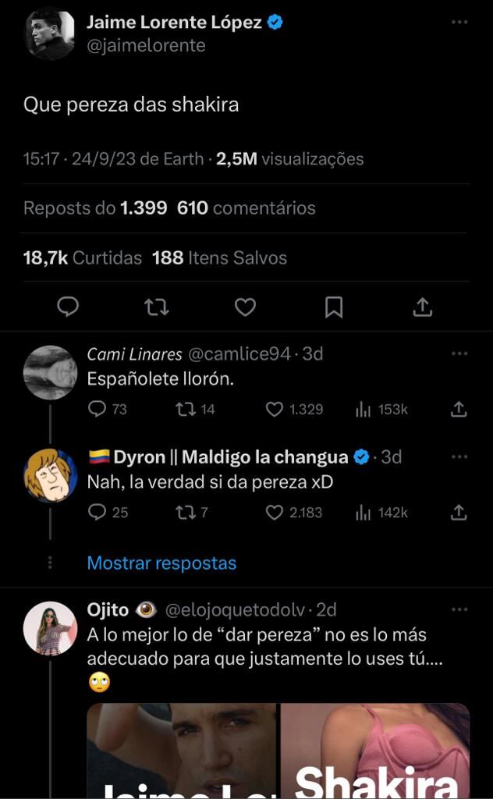
Task: Open @jaimelorente profile handle
Action: 146,45
